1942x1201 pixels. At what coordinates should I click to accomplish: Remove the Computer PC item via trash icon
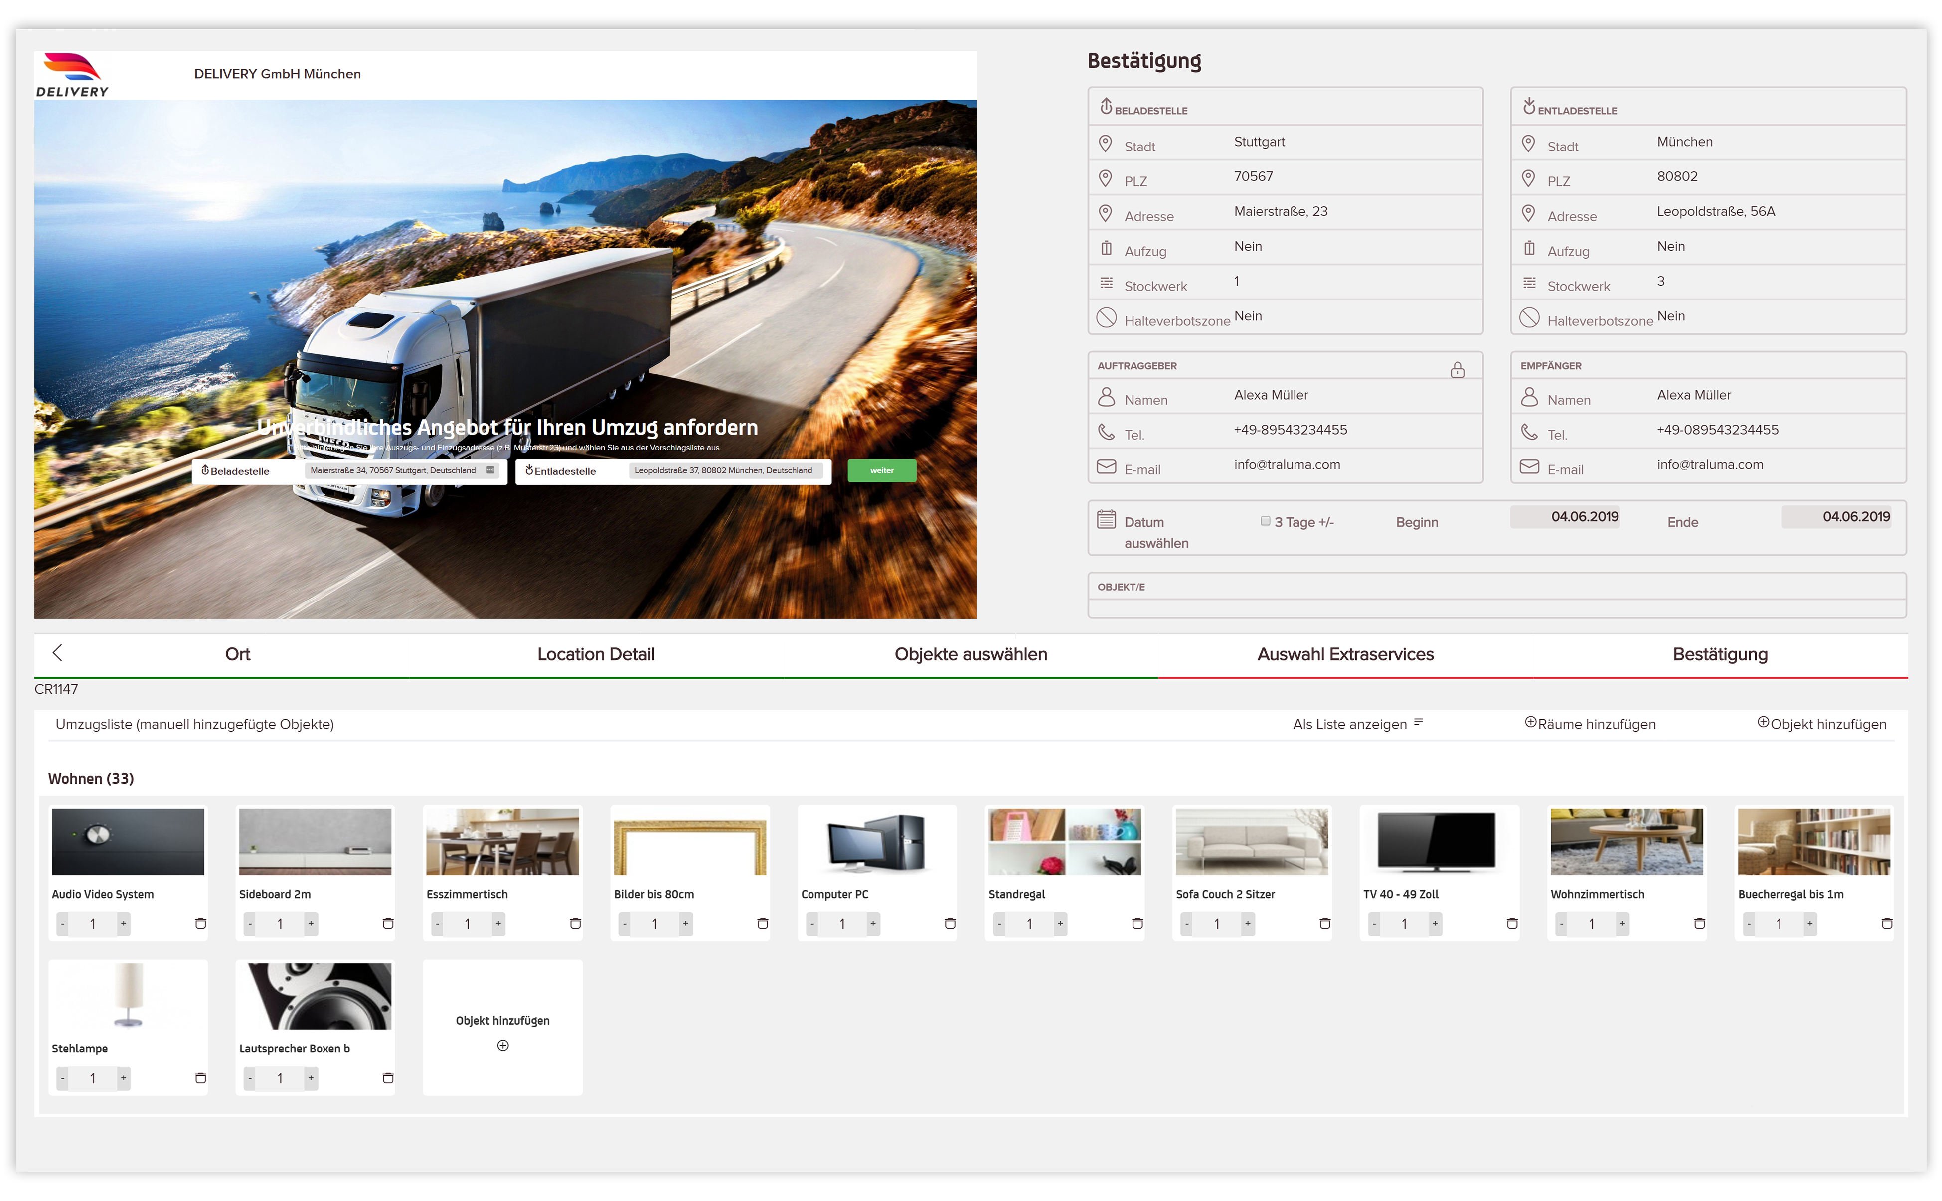click(950, 924)
